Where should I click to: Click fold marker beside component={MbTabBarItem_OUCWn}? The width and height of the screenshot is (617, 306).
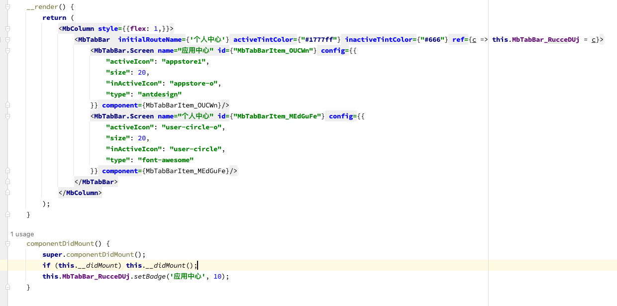click(x=7, y=105)
